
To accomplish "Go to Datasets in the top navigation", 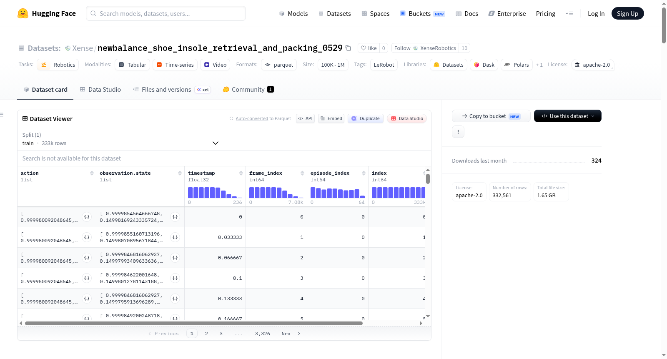I will pyautogui.click(x=334, y=13).
